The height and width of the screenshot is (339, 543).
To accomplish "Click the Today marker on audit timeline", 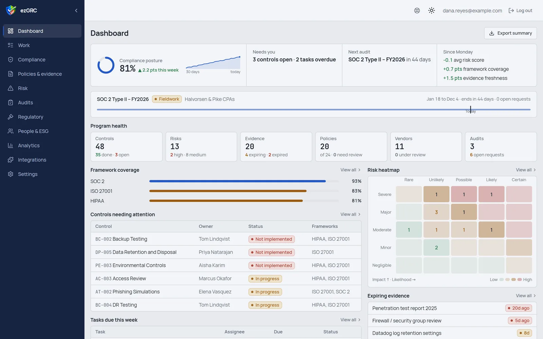I will [x=471, y=109].
